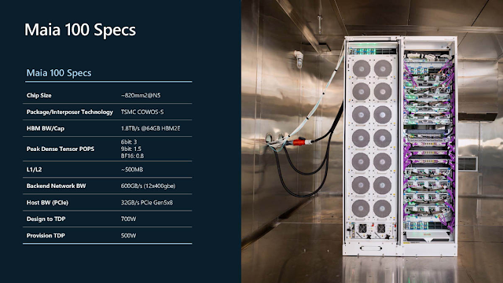Select the ~820mm2@N5 value

coord(141,95)
